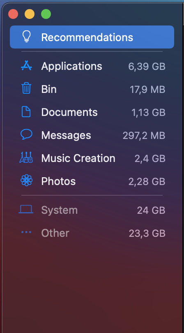Click the Documents page icon
The image size is (184, 333).
(x=26, y=112)
